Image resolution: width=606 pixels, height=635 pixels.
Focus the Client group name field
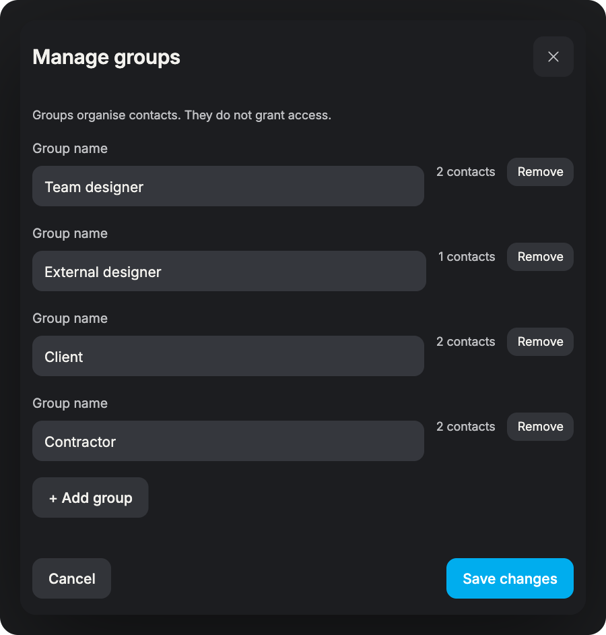(x=228, y=356)
